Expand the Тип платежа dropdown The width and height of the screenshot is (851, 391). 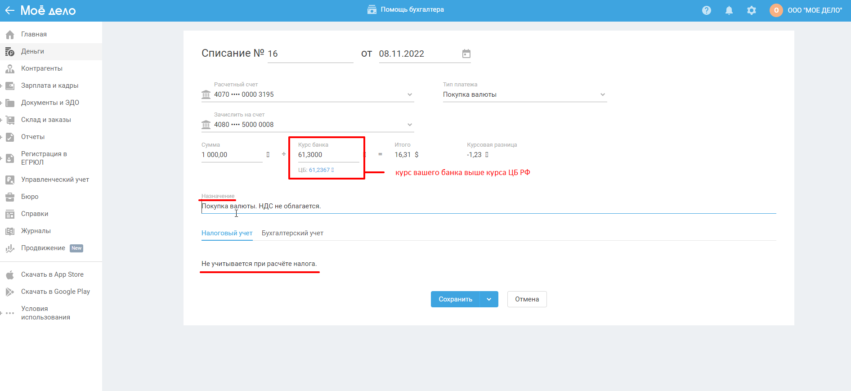pos(603,94)
